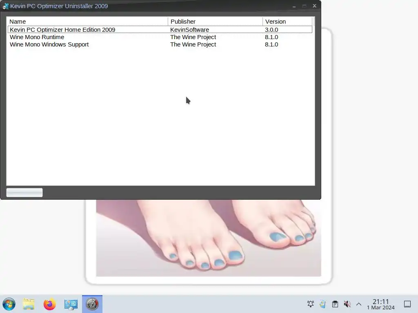418x313 pixels.
Task: Open the Start menu orb
Action: coord(9,304)
